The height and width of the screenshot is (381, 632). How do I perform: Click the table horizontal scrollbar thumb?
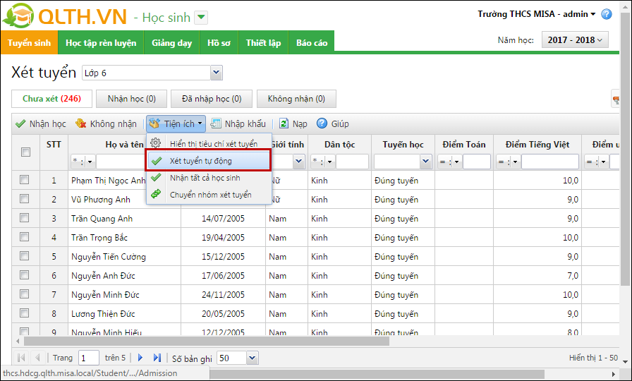(207, 341)
